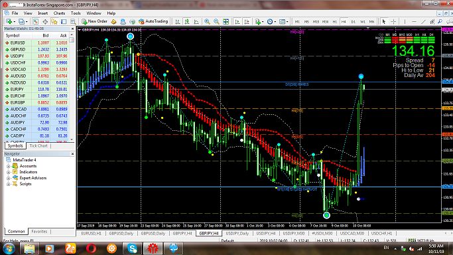453x255 pixels.
Task: Toggle chart auto scroll icon
Action: coord(237,21)
